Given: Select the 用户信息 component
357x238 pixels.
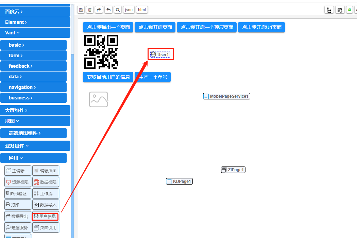Looking at the screenshot, I should [x=46, y=216].
